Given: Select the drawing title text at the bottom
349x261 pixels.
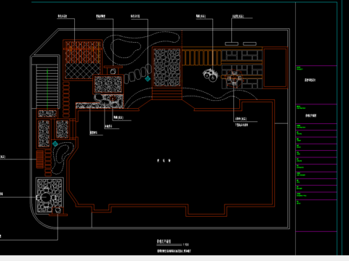Looking at the screenshot, I should click(x=164, y=241).
